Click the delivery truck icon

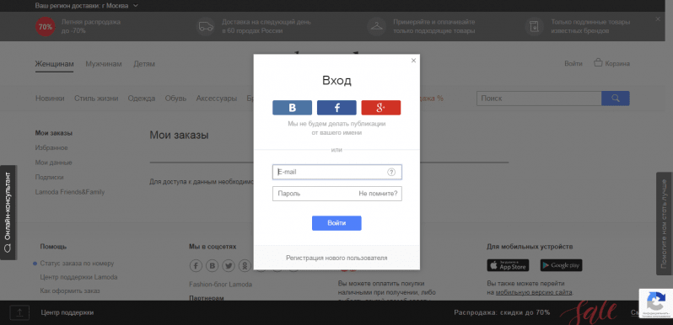206,27
